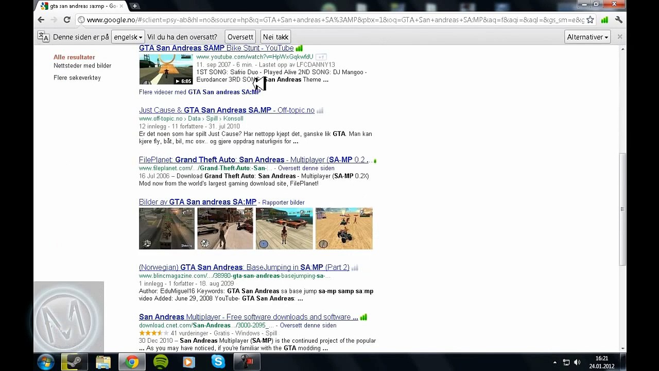This screenshot has width=659, height=371.
Task: Click the translate icon in the translation bar
Action: click(43, 37)
